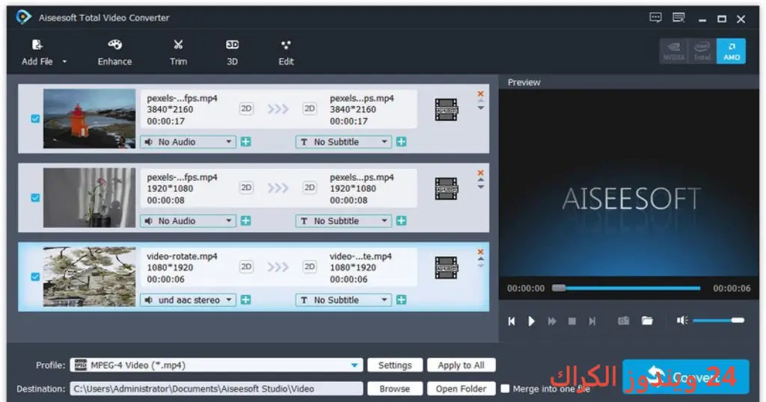The height and width of the screenshot is (402, 766).
Task: Open the 3D settings tool
Action: tap(232, 52)
